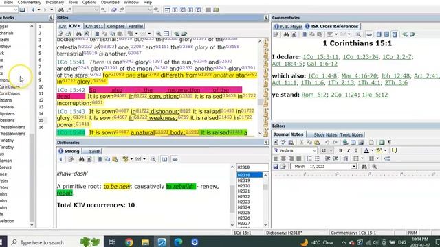Click the paste icon in Editors toolbar
The height and width of the screenshot is (247, 440).
[317, 142]
